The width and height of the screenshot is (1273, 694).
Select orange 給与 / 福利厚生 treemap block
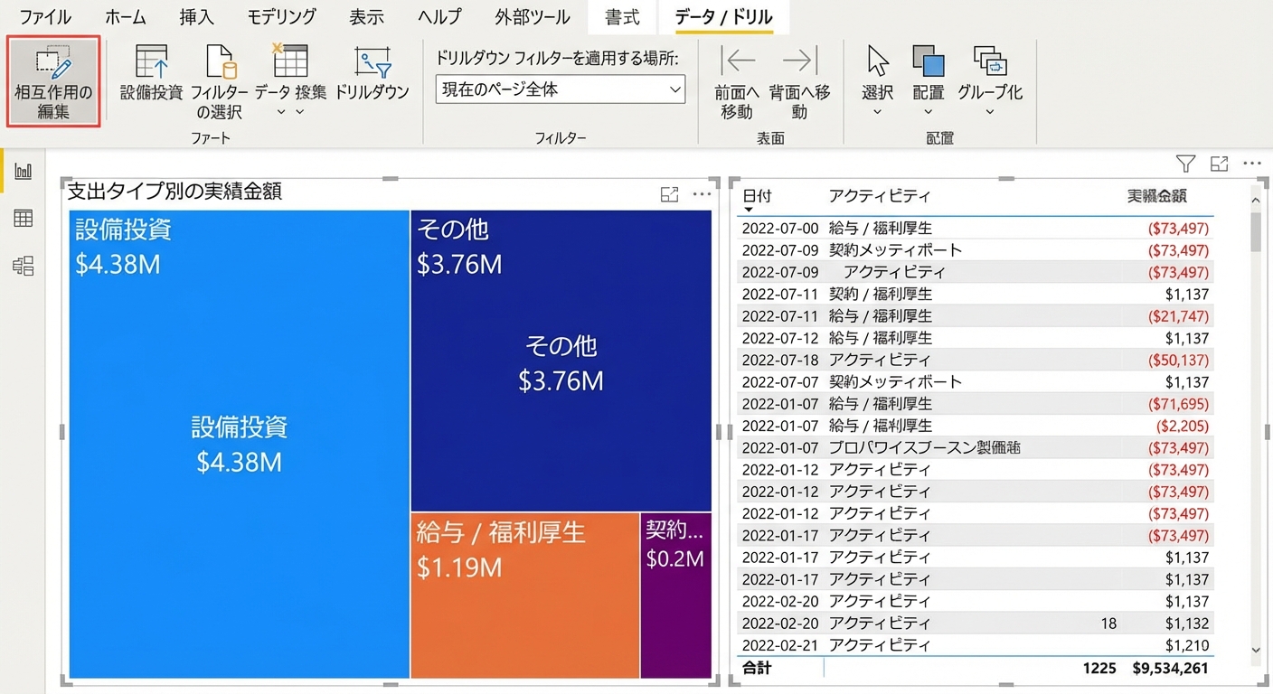(x=524, y=596)
